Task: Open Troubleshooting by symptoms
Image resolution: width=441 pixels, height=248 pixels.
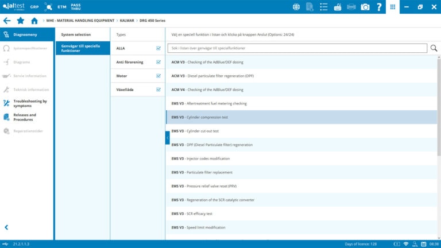Action: point(27,103)
